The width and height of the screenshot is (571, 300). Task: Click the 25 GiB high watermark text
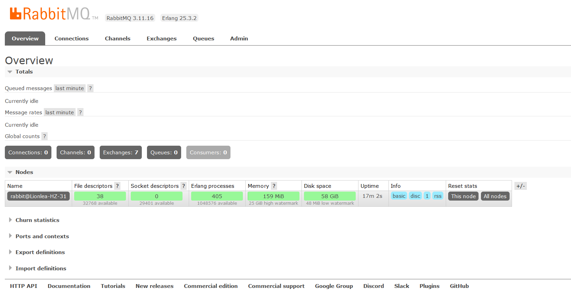(274, 203)
